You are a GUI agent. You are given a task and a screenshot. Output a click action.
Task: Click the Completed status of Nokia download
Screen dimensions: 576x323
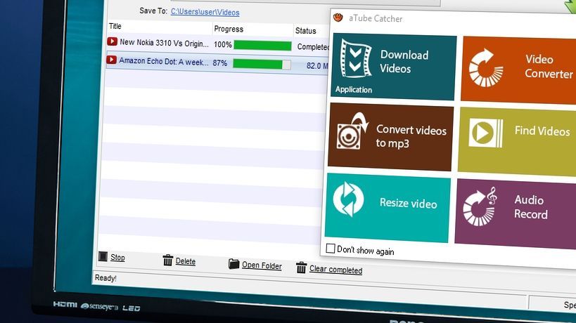click(x=314, y=47)
